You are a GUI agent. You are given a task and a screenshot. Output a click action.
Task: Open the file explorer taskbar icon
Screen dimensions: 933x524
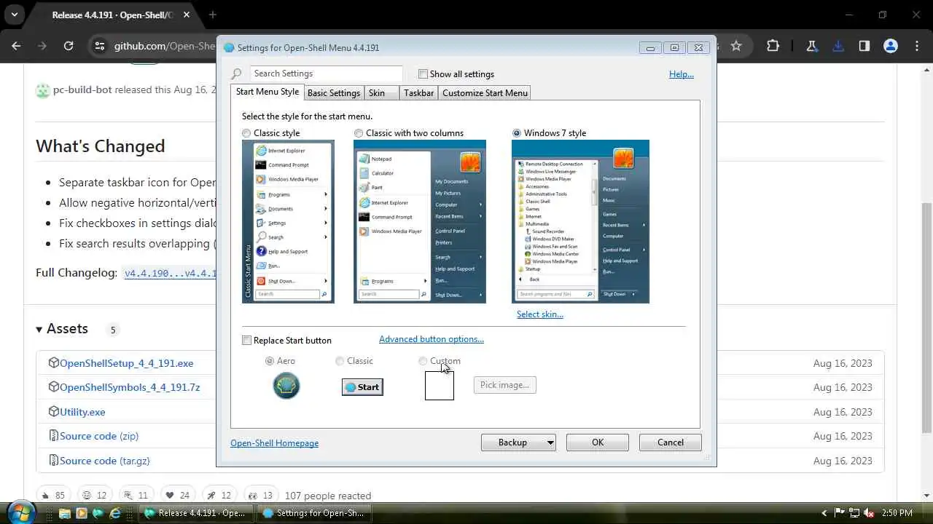[x=65, y=513]
